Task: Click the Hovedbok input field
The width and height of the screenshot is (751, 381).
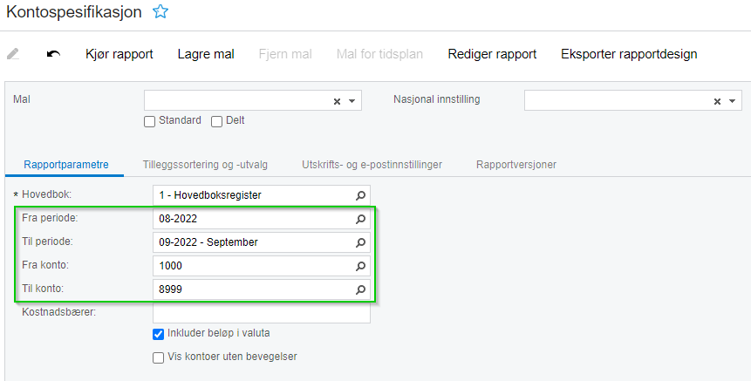Action: click(x=262, y=195)
